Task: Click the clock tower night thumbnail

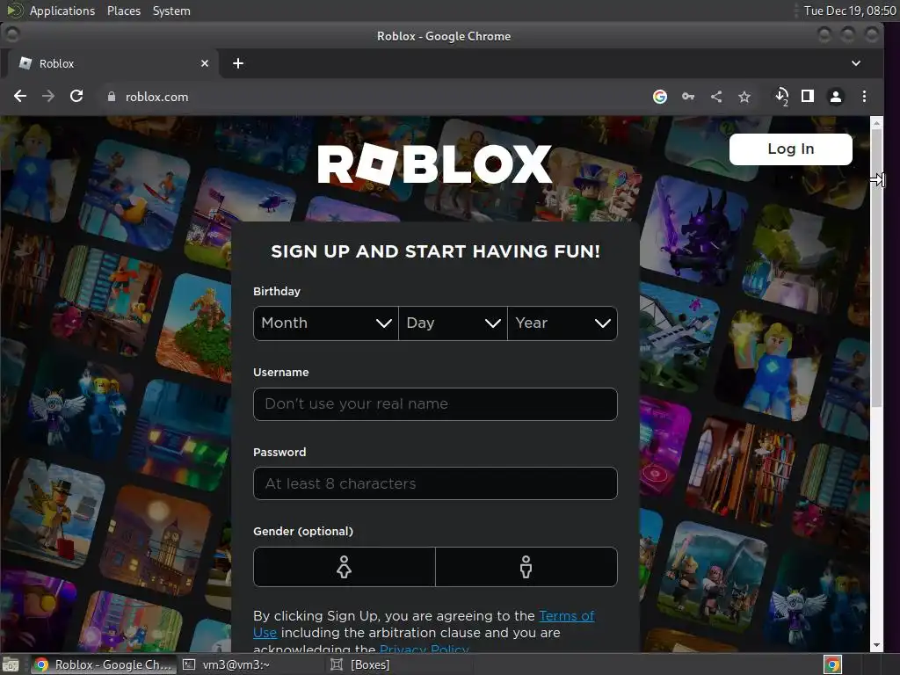Action: coord(156,541)
